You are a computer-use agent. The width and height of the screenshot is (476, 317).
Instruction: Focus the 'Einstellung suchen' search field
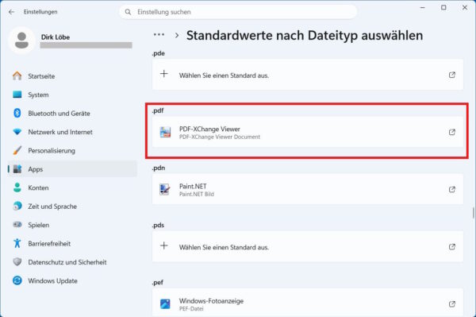pyautogui.click(x=238, y=12)
